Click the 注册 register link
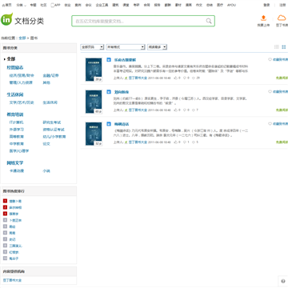 282,5
